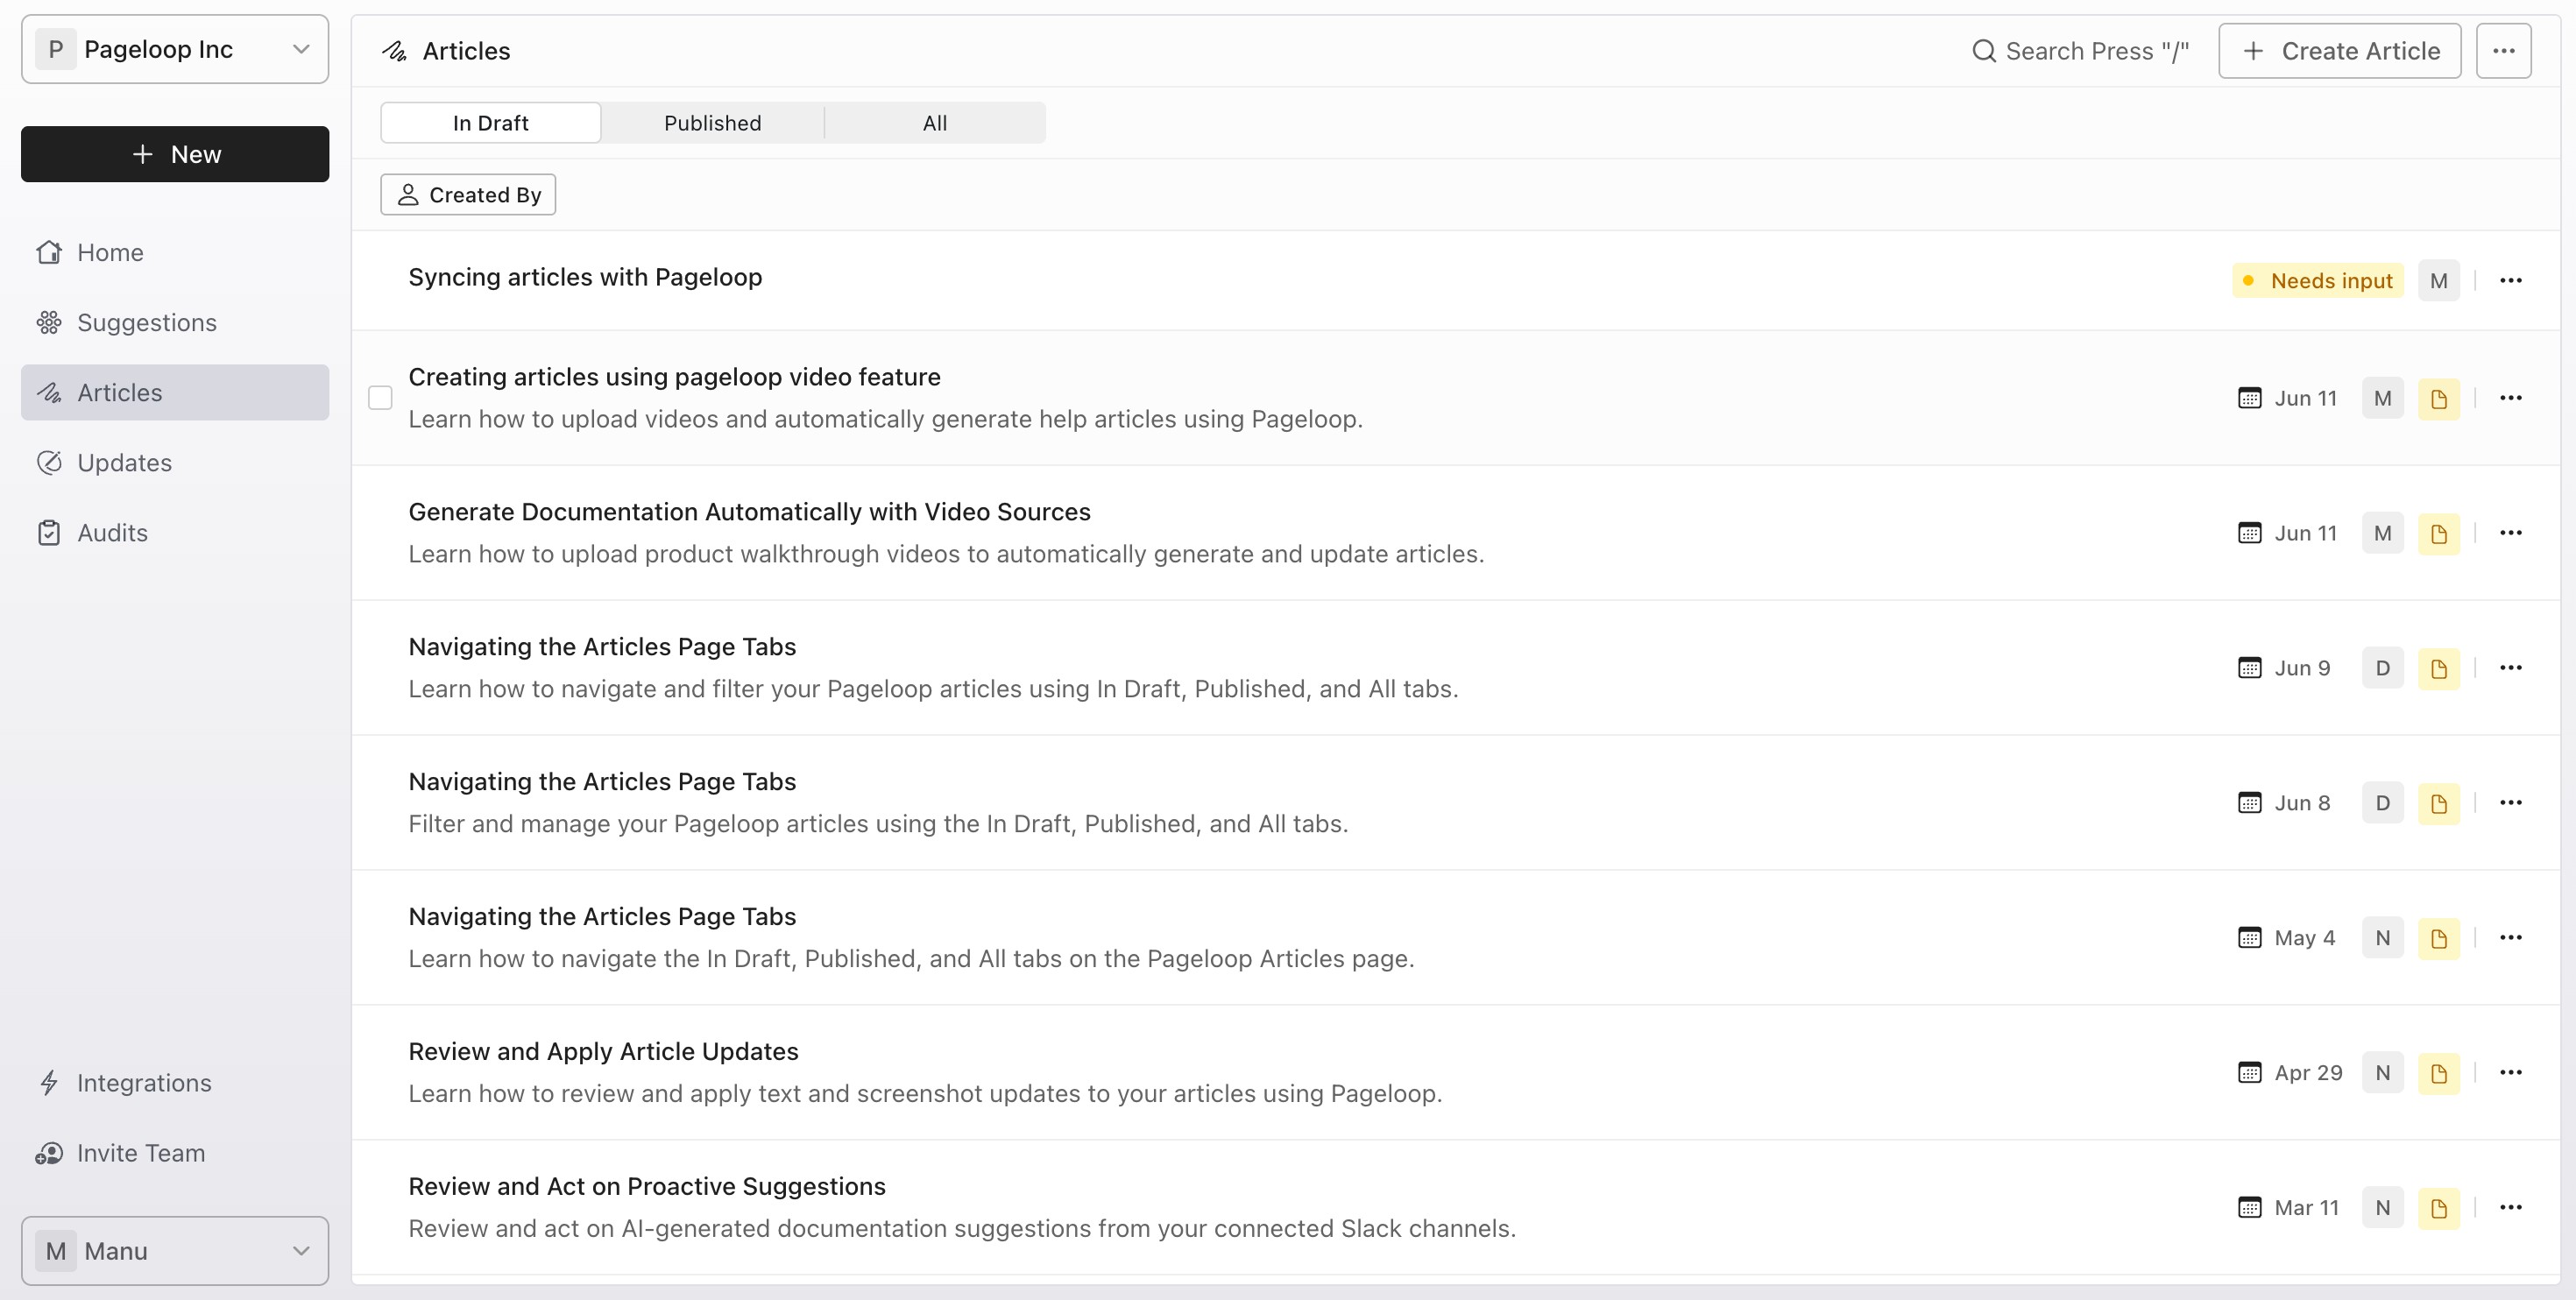The width and height of the screenshot is (2576, 1300).
Task: Click the Home house icon
Action: click(x=49, y=252)
